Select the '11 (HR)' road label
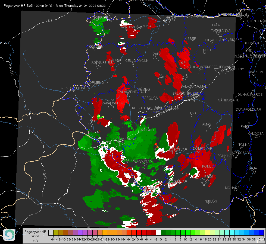The height and width of the screenshot is (244, 266). pos(44,174)
